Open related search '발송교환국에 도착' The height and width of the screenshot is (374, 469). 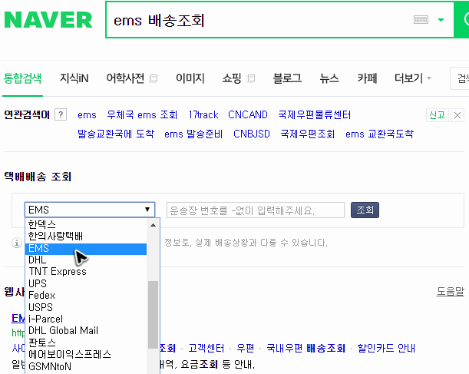click(x=116, y=134)
